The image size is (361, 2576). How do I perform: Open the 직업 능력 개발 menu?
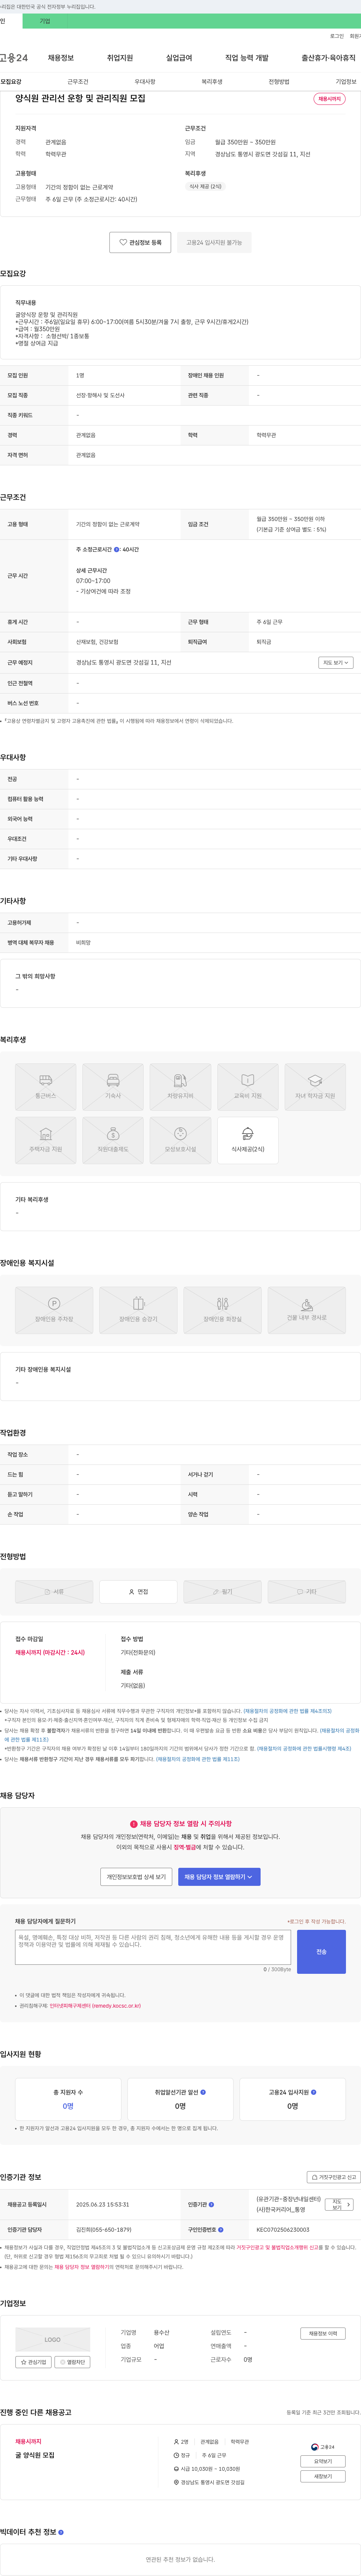pos(247,58)
